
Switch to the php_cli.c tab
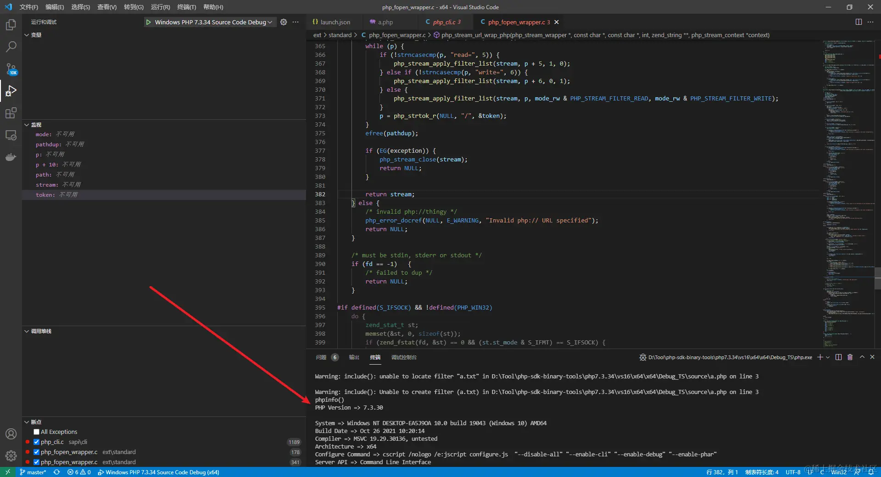click(x=446, y=22)
